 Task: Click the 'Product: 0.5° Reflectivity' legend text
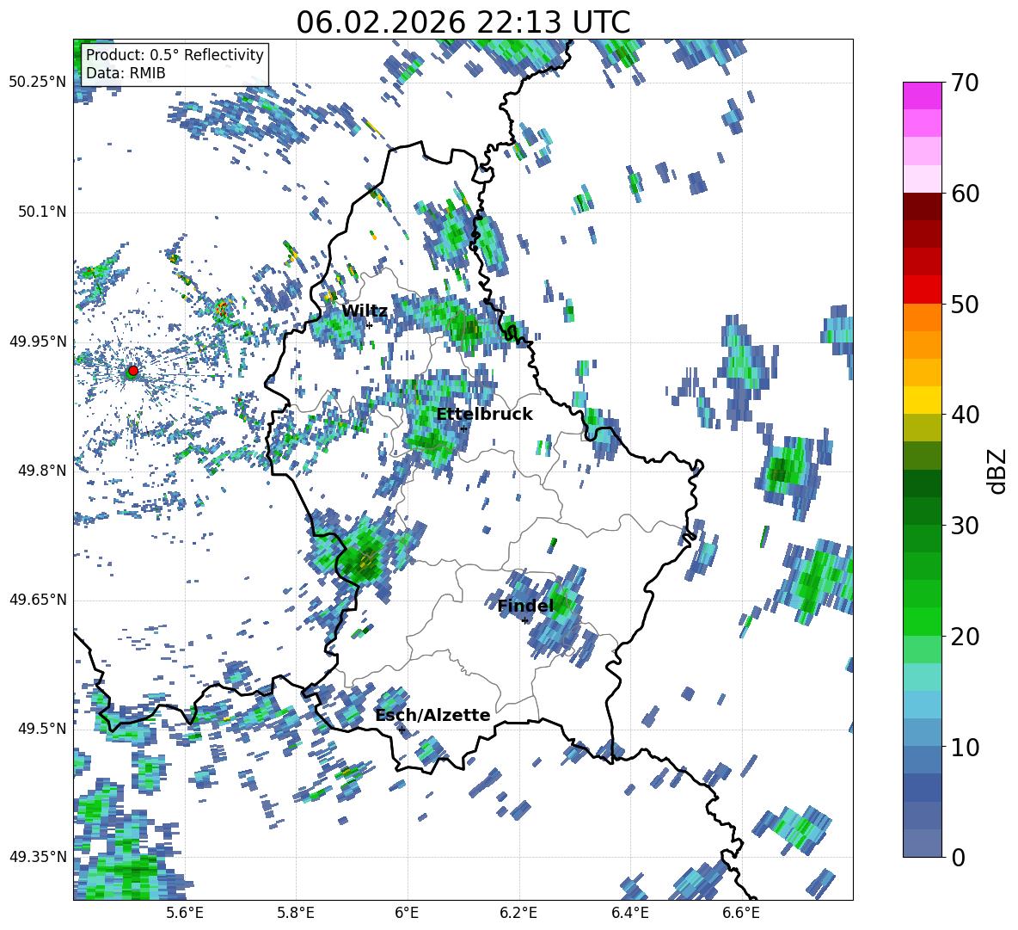175,54
